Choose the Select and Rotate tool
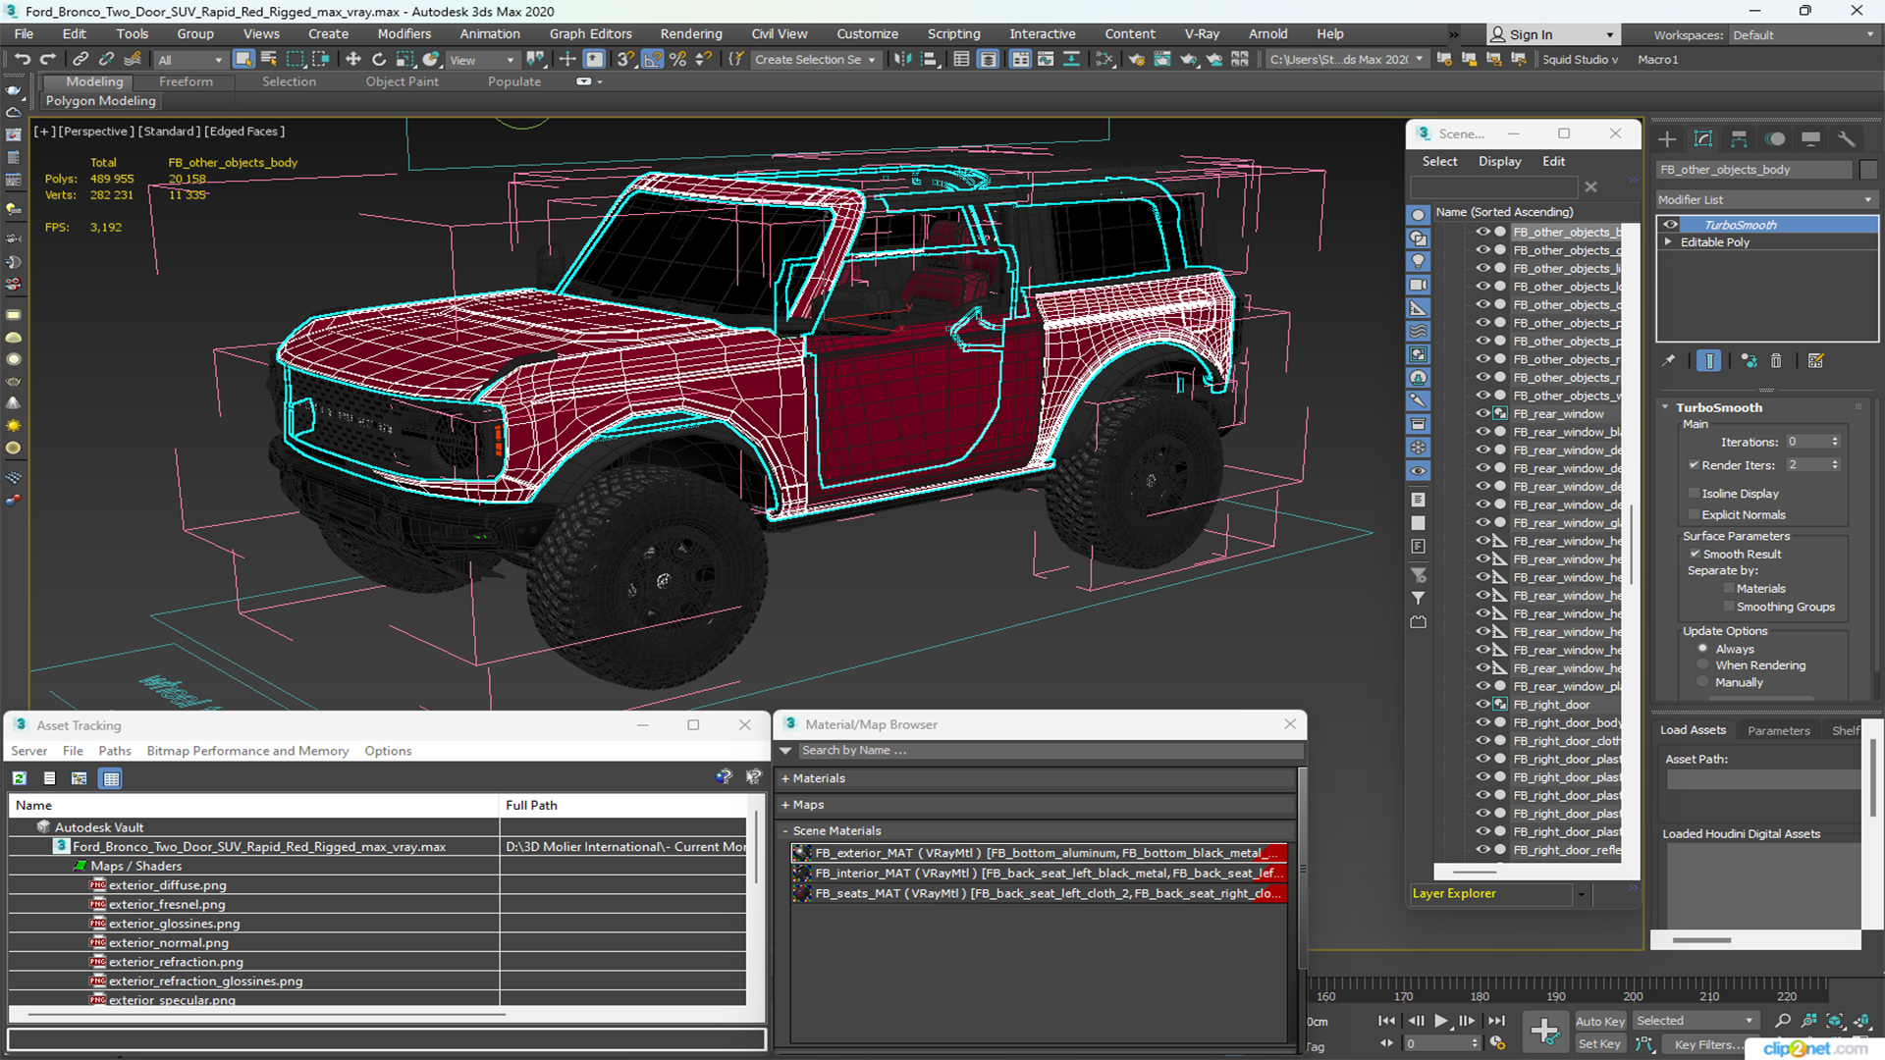 pyautogui.click(x=379, y=60)
